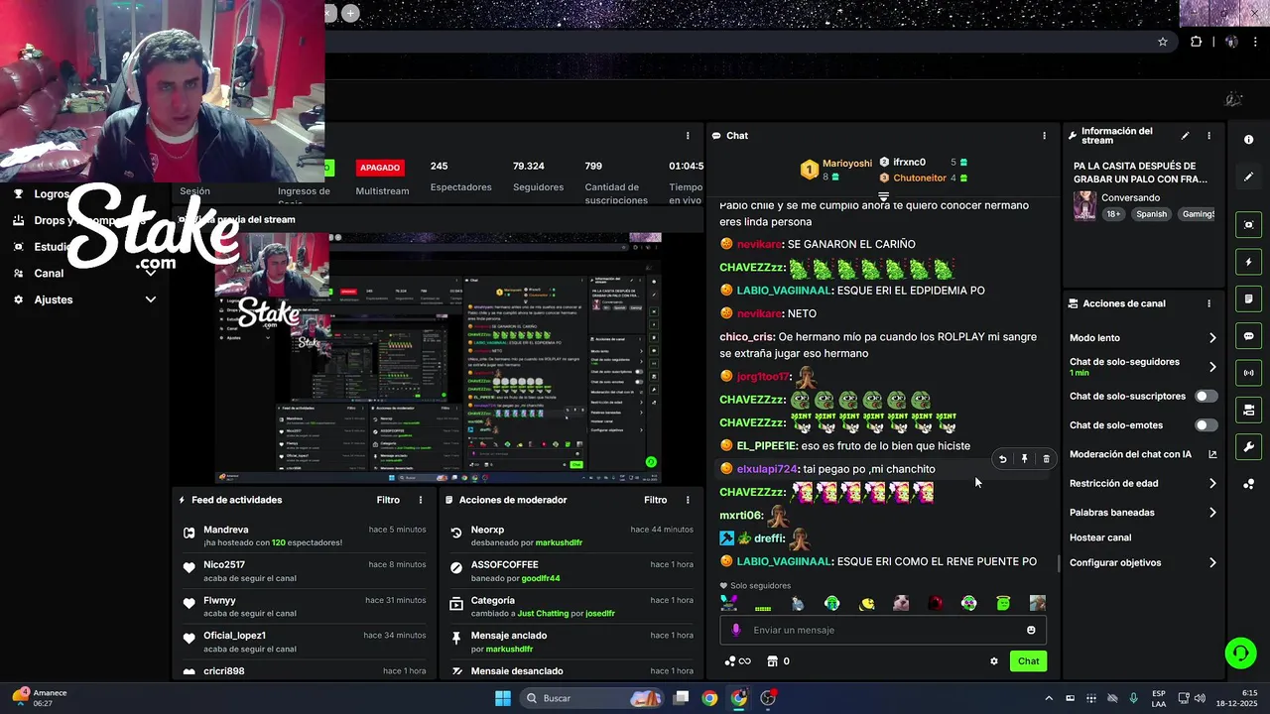This screenshot has width=1270, height=714.
Task: Open chat settings gear icon
Action: click(994, 661)
